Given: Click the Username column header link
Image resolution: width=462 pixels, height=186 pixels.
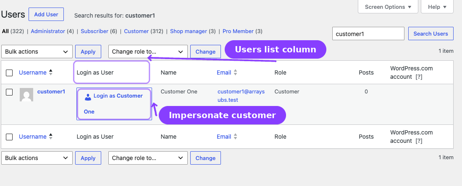Looking at the screenshot, I should pos(33,72).
